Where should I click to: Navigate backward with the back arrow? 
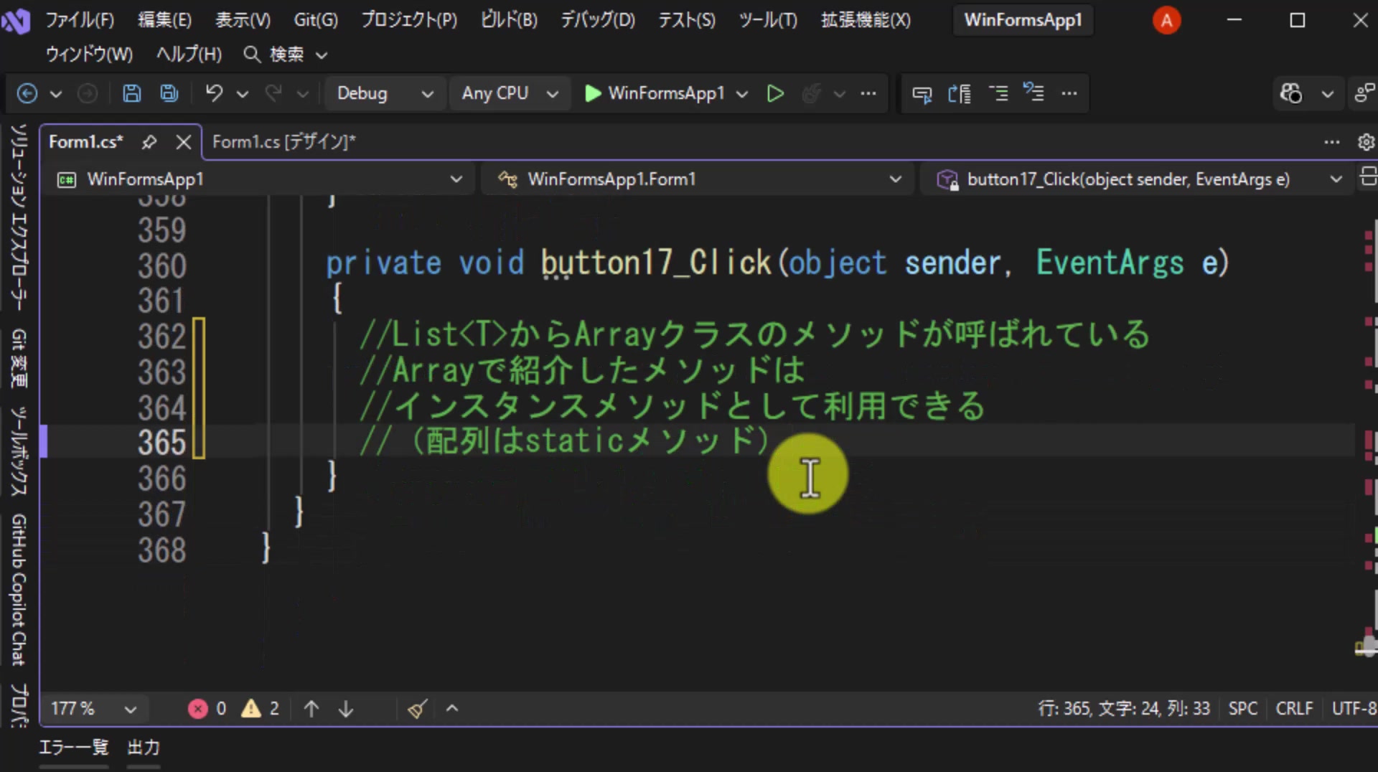pos(27,93)
